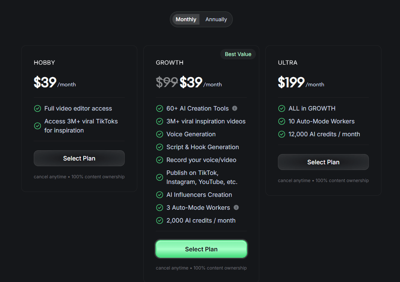Click the GROWTH plan title
Viewport: 400px width, 282px height.
[x=169, y=62]
